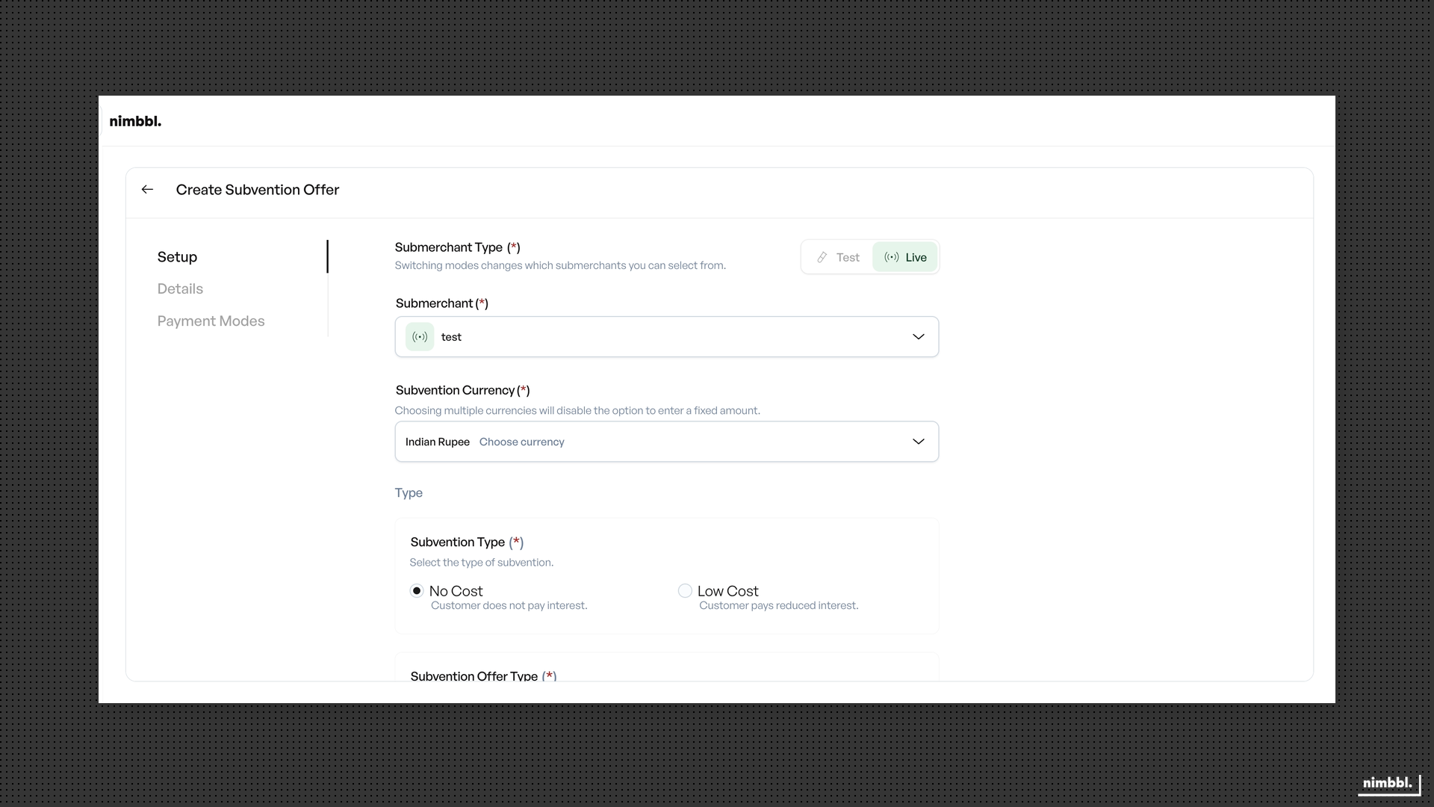Viewport: 1434px width, 807px height.
Task: Click the broadcast icon inside the Live button
Action: [x=891, y=257]
